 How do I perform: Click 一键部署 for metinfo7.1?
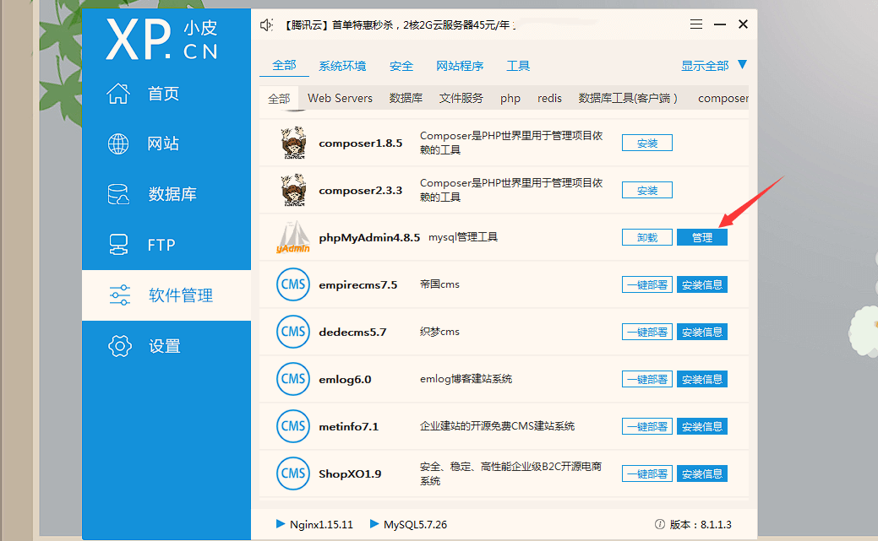tap(646, 426)
